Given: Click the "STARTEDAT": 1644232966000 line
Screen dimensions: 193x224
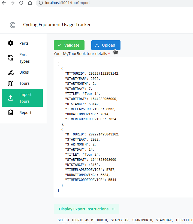Looking at the screenshot, I should click(x=91, y=99).
